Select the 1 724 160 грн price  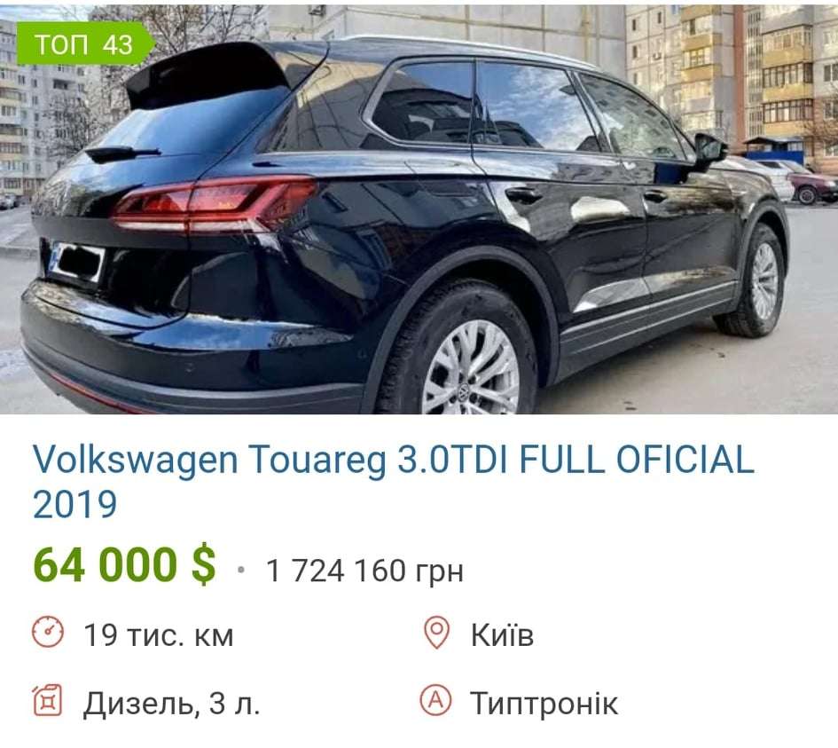(364, 571)
